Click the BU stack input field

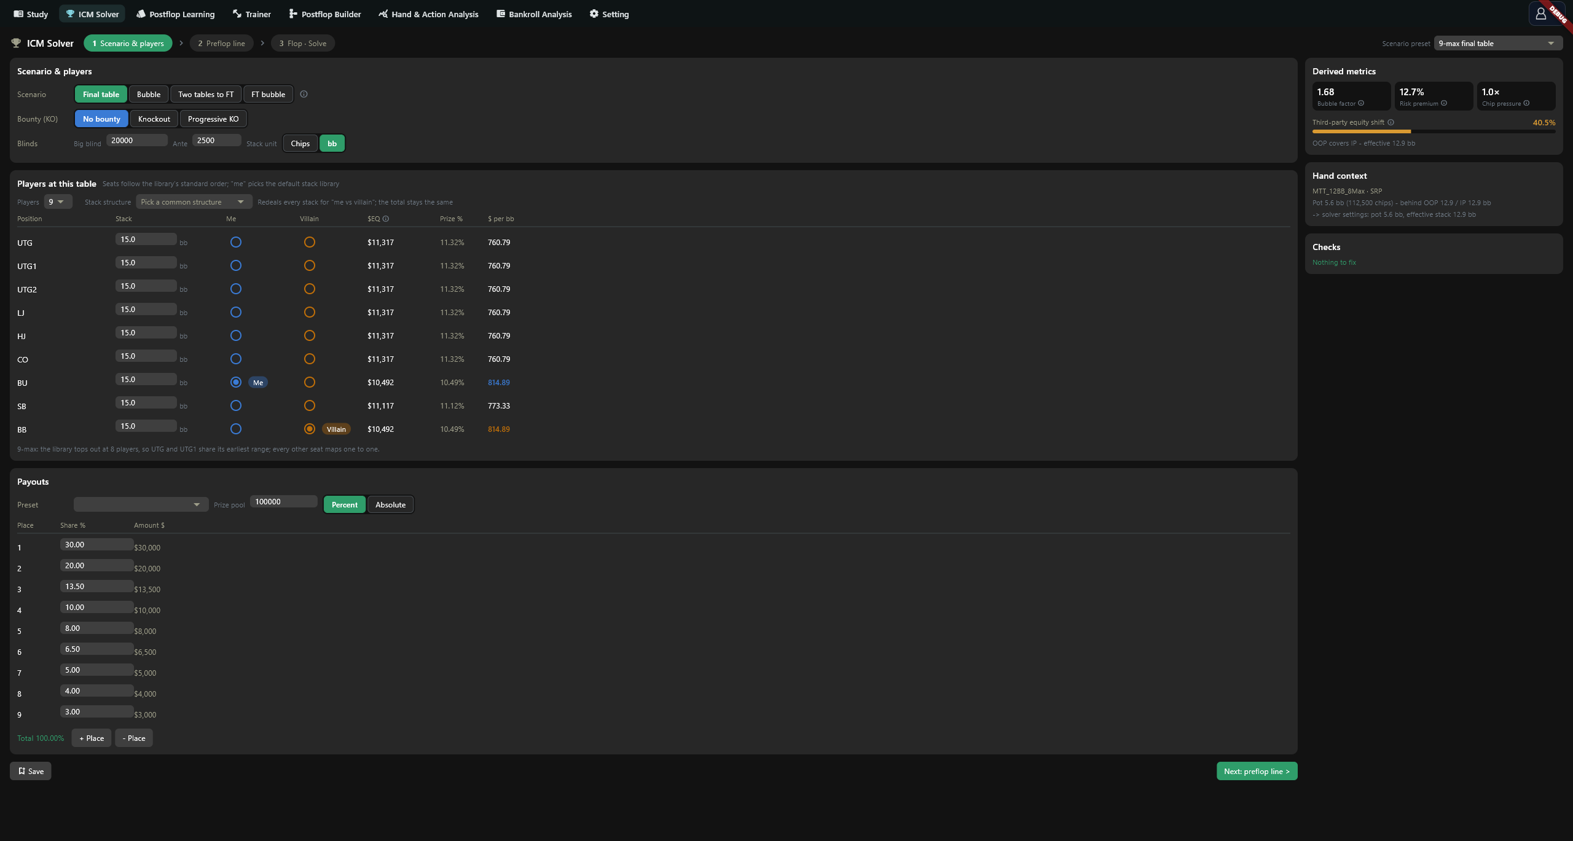pos(146,379)
